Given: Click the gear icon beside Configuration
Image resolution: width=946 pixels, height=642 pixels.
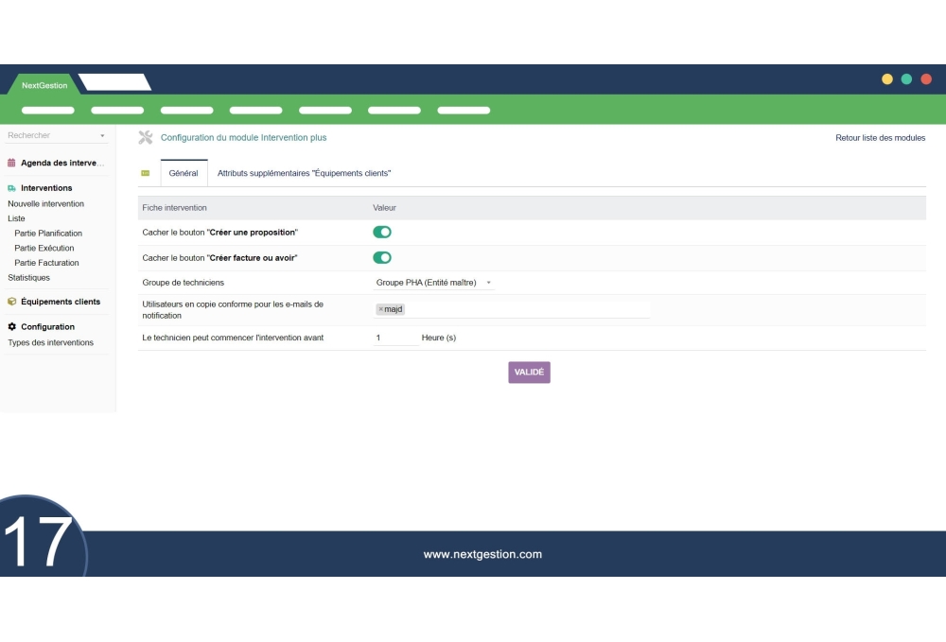Looking at the screenshot, I should (11, 327).
